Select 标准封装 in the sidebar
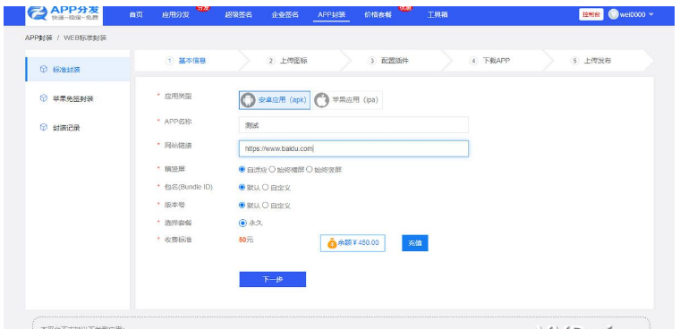 pos(78,70)
